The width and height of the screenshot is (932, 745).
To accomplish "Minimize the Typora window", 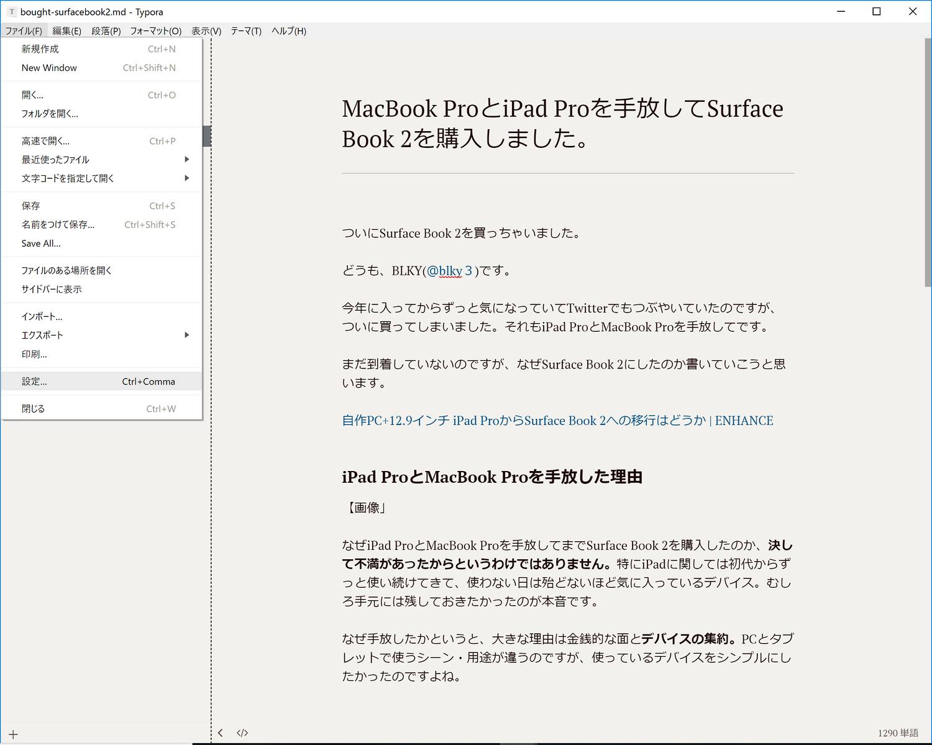I will [x=841, y=12].
